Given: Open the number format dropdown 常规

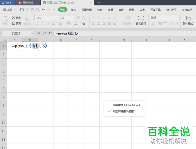Looking at the screenshot, I should click(x=178, y=18).
